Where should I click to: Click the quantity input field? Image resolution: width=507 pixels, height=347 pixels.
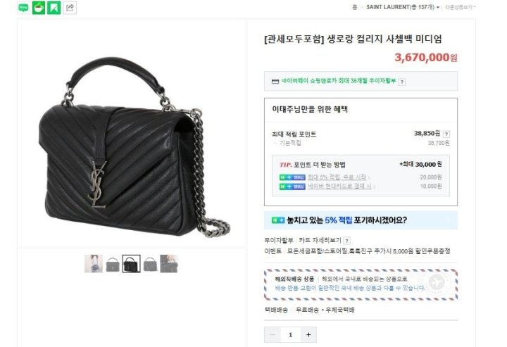pos(290,335)
